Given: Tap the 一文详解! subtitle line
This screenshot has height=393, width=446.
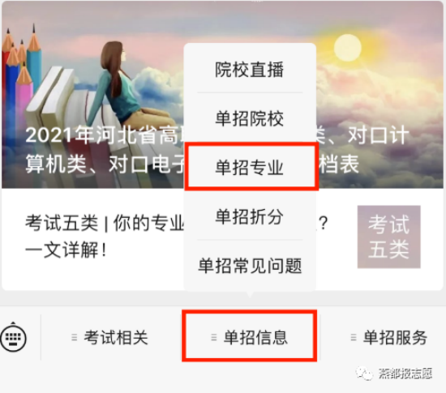Looking at the screenshot, I should click(x=66, y=250).
